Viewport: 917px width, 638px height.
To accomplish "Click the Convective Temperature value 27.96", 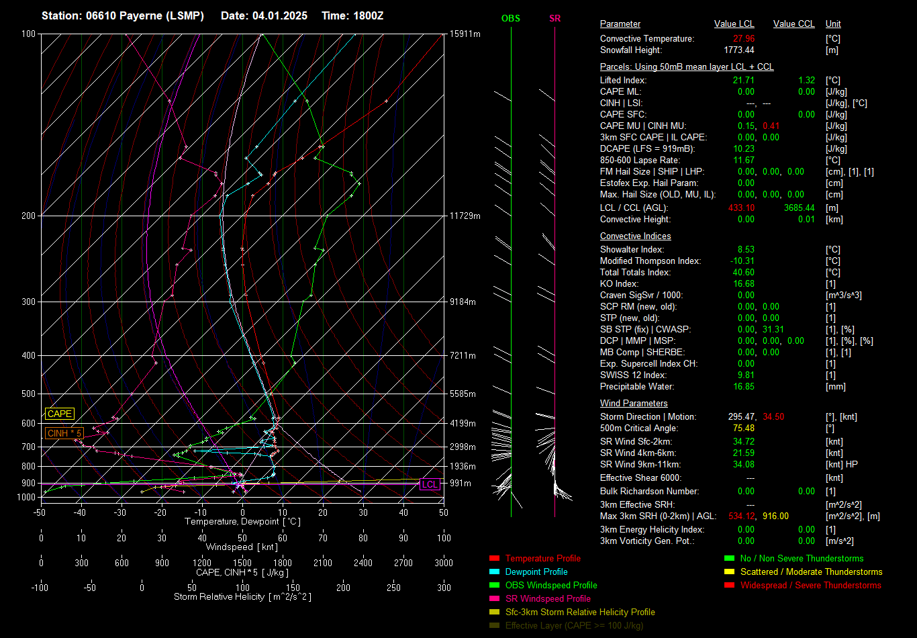I will pos(744,39).
